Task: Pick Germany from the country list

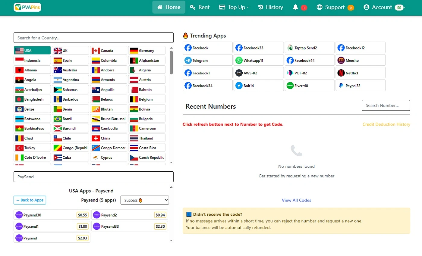Action: pyautogui.click(x=147, y=50)
